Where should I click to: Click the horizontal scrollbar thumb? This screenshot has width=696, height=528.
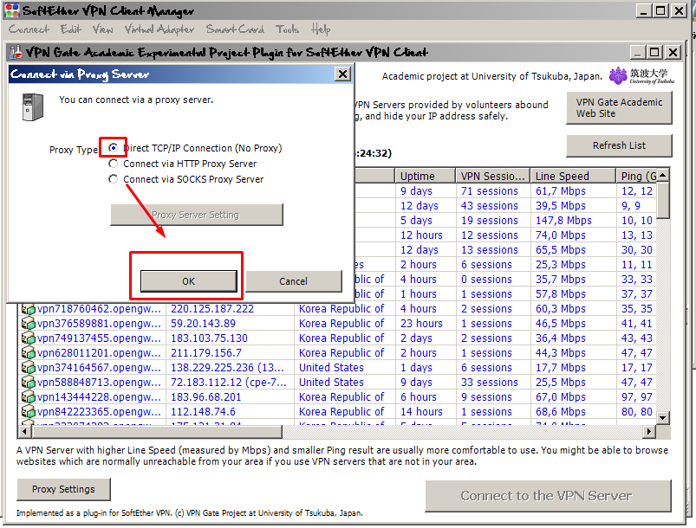[x=156, y=431]
